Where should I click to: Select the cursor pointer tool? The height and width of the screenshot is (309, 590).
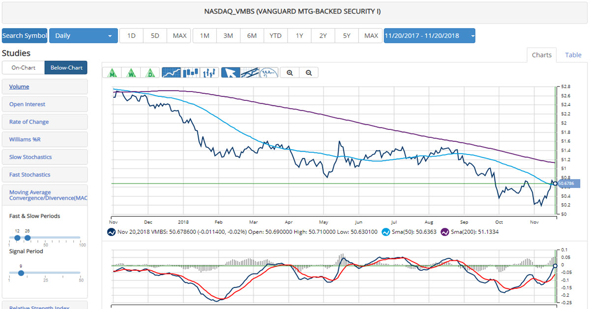231,73
